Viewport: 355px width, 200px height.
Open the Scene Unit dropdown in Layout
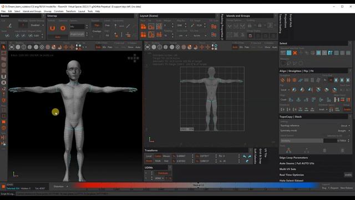click(x=182, y=36)
